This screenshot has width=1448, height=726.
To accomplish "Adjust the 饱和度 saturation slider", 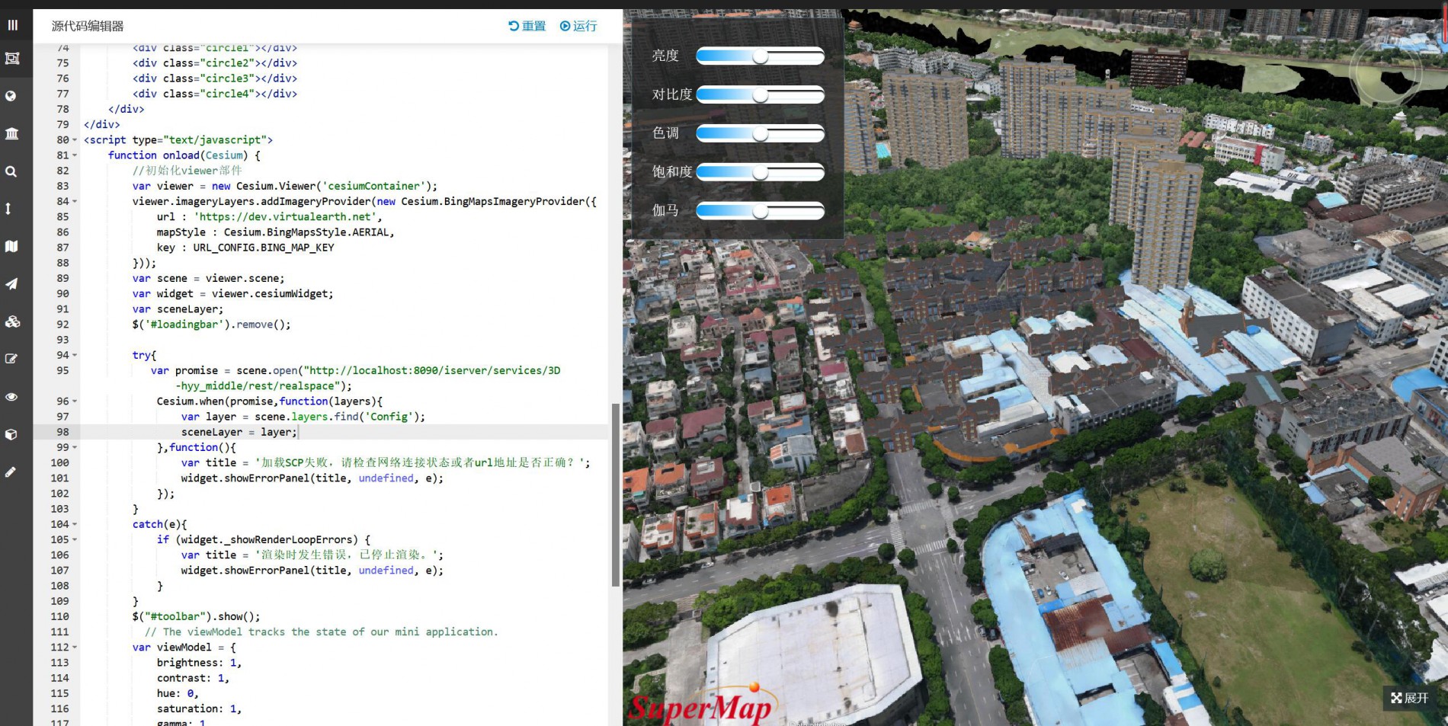I will pyautogui.click(x=760, y=172).
